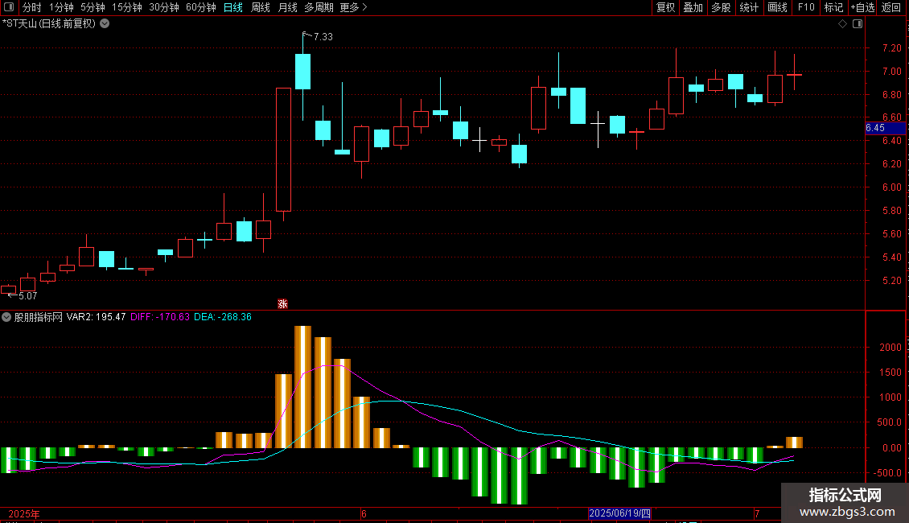Viewport: 909px width, 523px height.
Task: Expand the 更多 periods menu
Action: click(353, 7)
